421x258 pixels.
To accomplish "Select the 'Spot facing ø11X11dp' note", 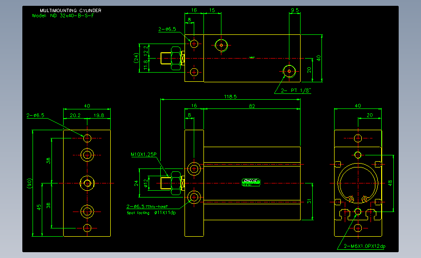I will pyautogui.click(x=152, y=213).
